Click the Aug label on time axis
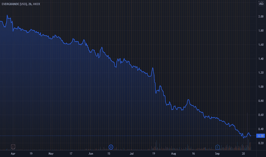Image resolution: width=266 pixels, height=157 pixels. tap(174, 154)
